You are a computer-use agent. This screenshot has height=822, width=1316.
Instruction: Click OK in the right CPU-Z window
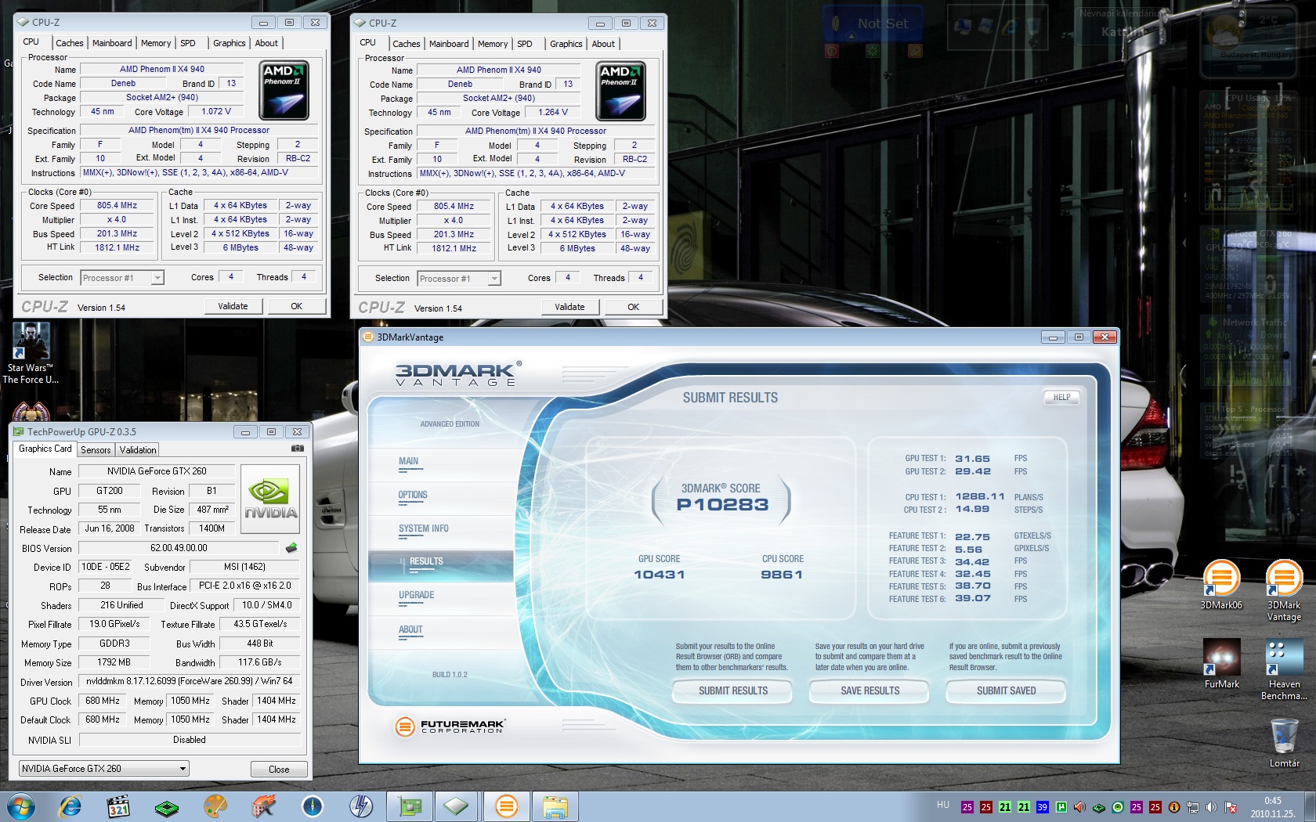click(x=633, y=307)
